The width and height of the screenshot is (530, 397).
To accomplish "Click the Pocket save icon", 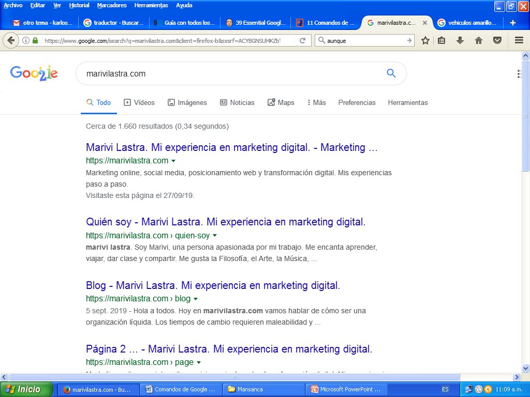I will [x=497, y=40].
